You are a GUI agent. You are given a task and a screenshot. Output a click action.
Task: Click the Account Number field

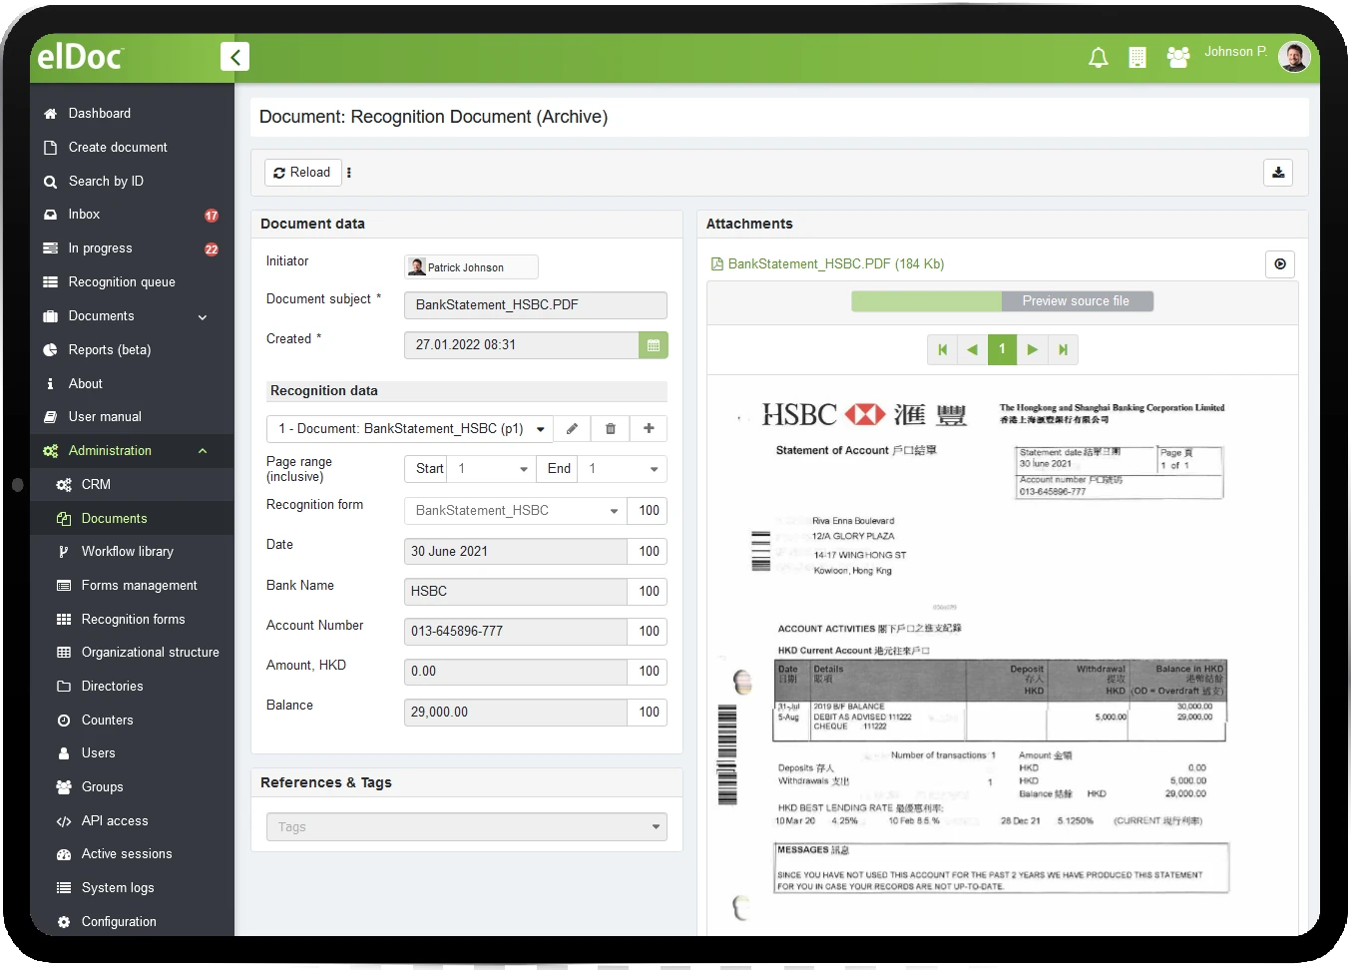[516, 632]
